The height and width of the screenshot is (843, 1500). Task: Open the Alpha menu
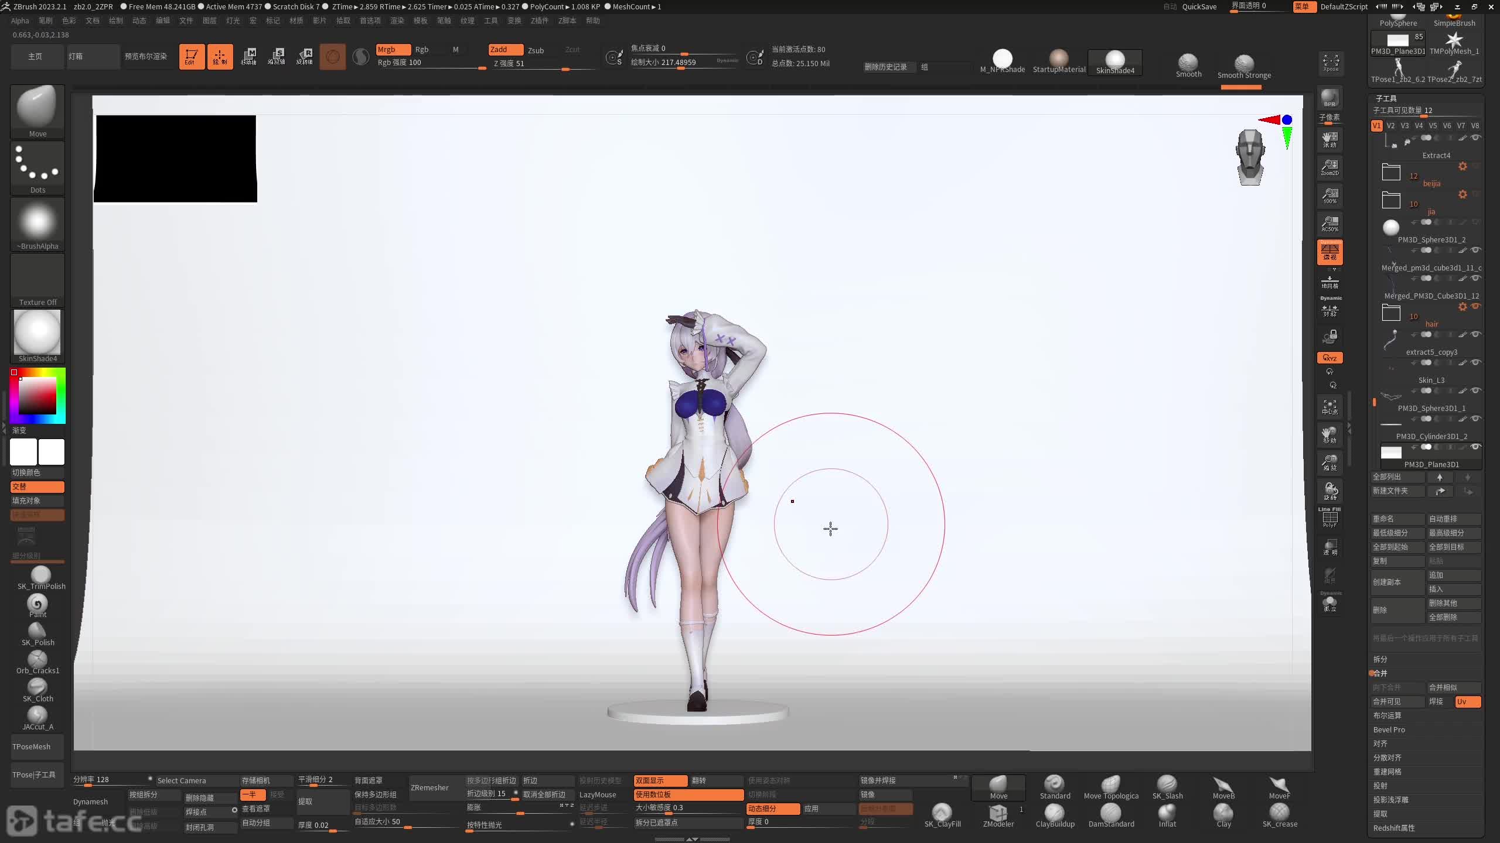20,20
